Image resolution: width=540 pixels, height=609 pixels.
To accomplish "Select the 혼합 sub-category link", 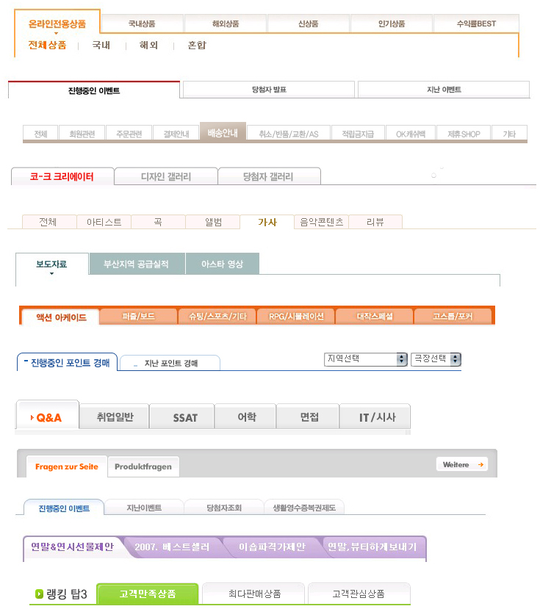I will [x=197, y=46].
